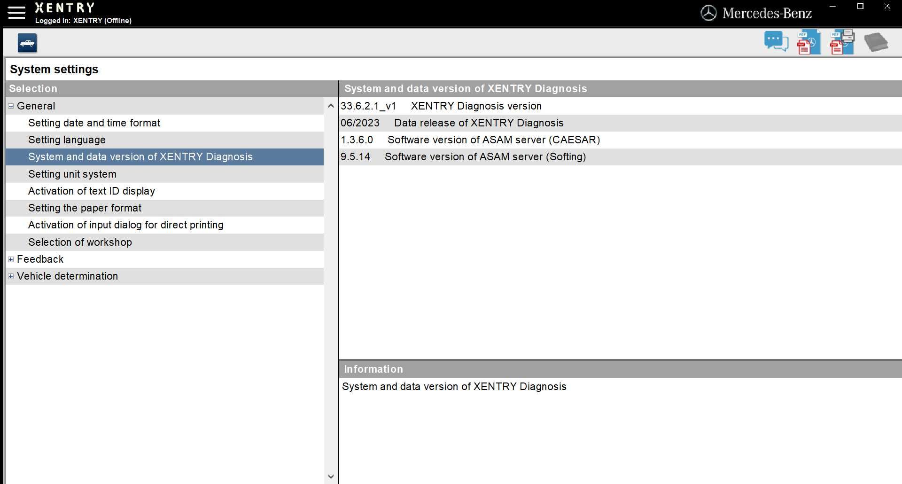Click the Selection panel header

click(171, 89)
